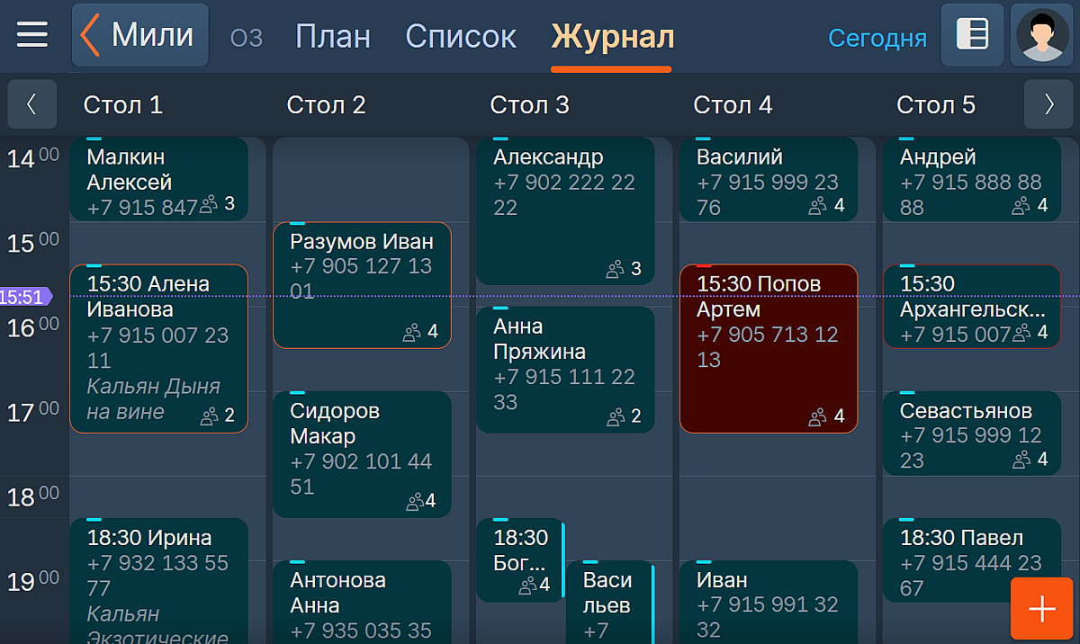Open the user profile avatar

click(1041, 35)
